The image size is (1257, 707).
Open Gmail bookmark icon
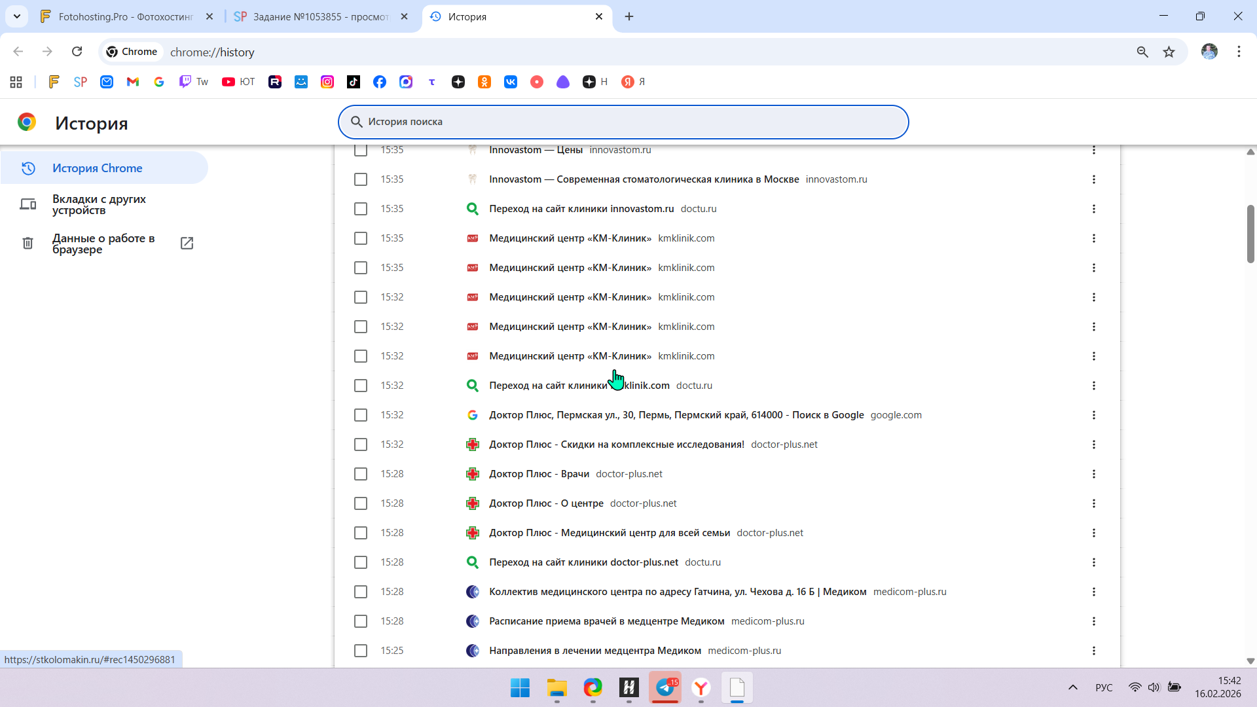click(133, 82)
